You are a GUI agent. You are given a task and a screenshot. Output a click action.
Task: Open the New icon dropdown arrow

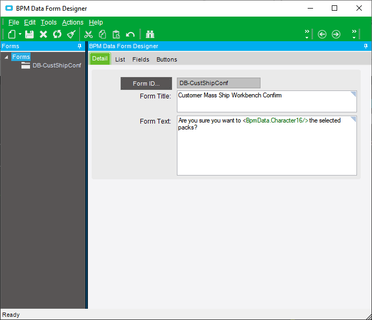(20, 34)
